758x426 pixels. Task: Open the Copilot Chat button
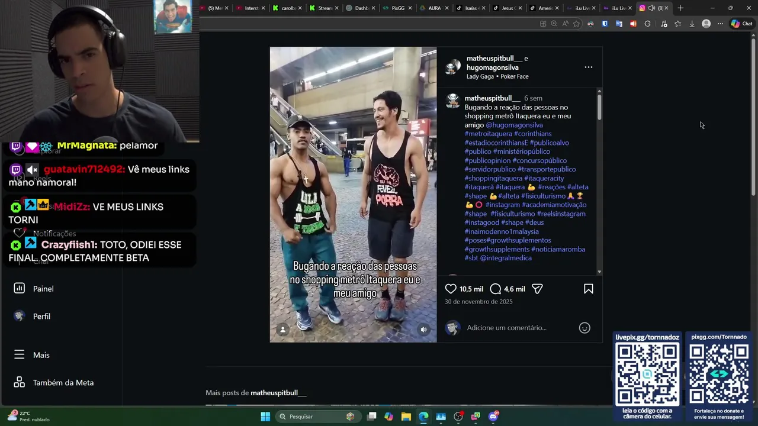click(x=741, y=24)
